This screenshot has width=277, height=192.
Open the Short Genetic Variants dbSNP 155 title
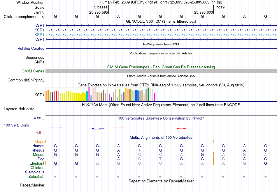pyautogui.click(x=161, y=76)
